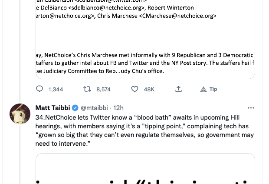Click the tweet text mentioning "blood bath"
The width and height of the screenshot is (269, 184).
click(x=139, y=117)
